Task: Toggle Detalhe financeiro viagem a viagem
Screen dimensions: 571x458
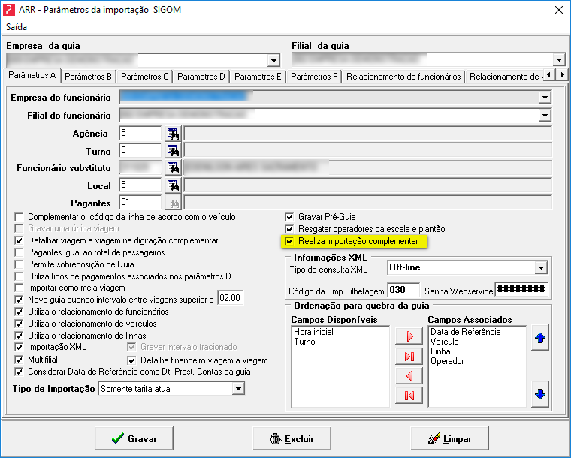Action: coord(131,360)
